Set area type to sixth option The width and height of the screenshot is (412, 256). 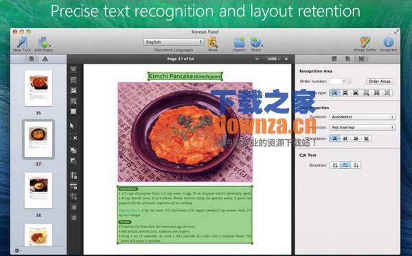[387, 93]
